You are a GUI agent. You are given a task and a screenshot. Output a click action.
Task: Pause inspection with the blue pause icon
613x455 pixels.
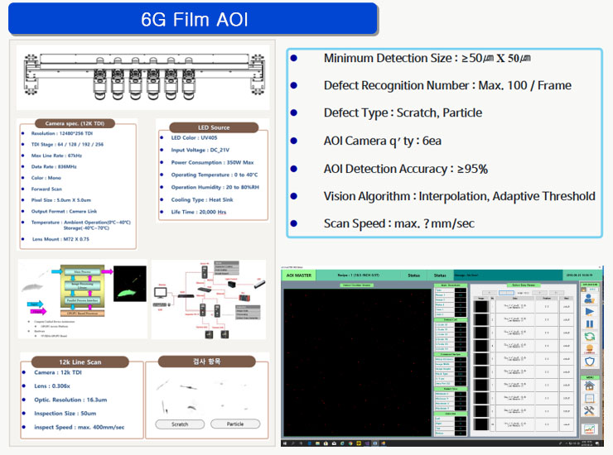click(x=590, y=324)
